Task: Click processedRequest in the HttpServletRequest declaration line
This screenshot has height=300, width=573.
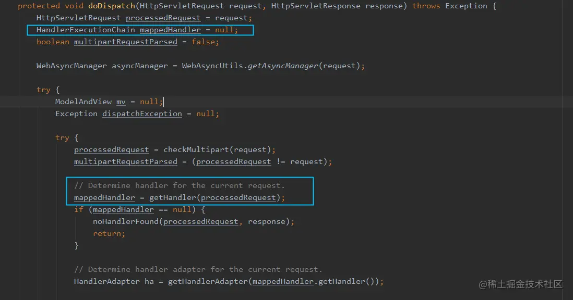Action: coord(163,18)
